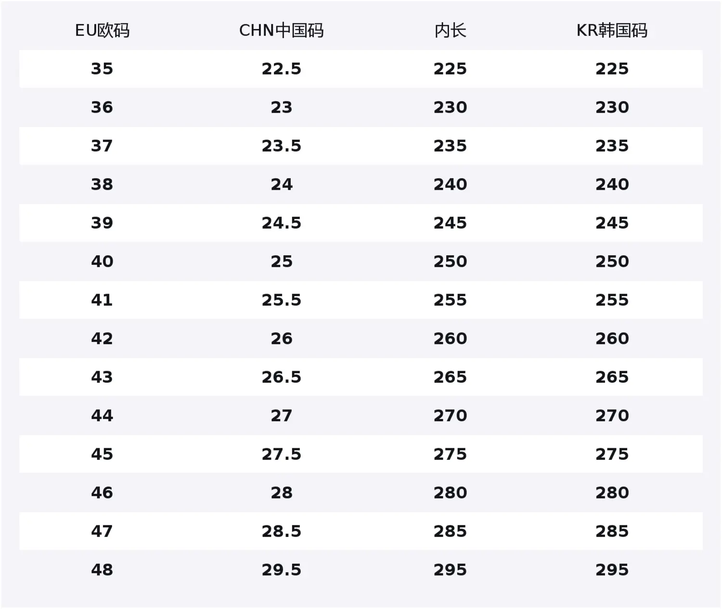Click the CHN中国码 column header
This screenshot has width=722, height=609.
(x=281, y=31)
